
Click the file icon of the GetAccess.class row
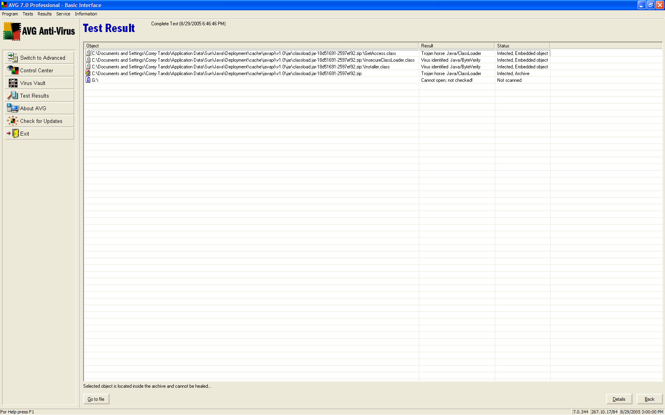coord(88,53)
